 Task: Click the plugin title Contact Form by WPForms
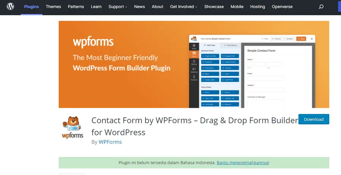[195, 126]
